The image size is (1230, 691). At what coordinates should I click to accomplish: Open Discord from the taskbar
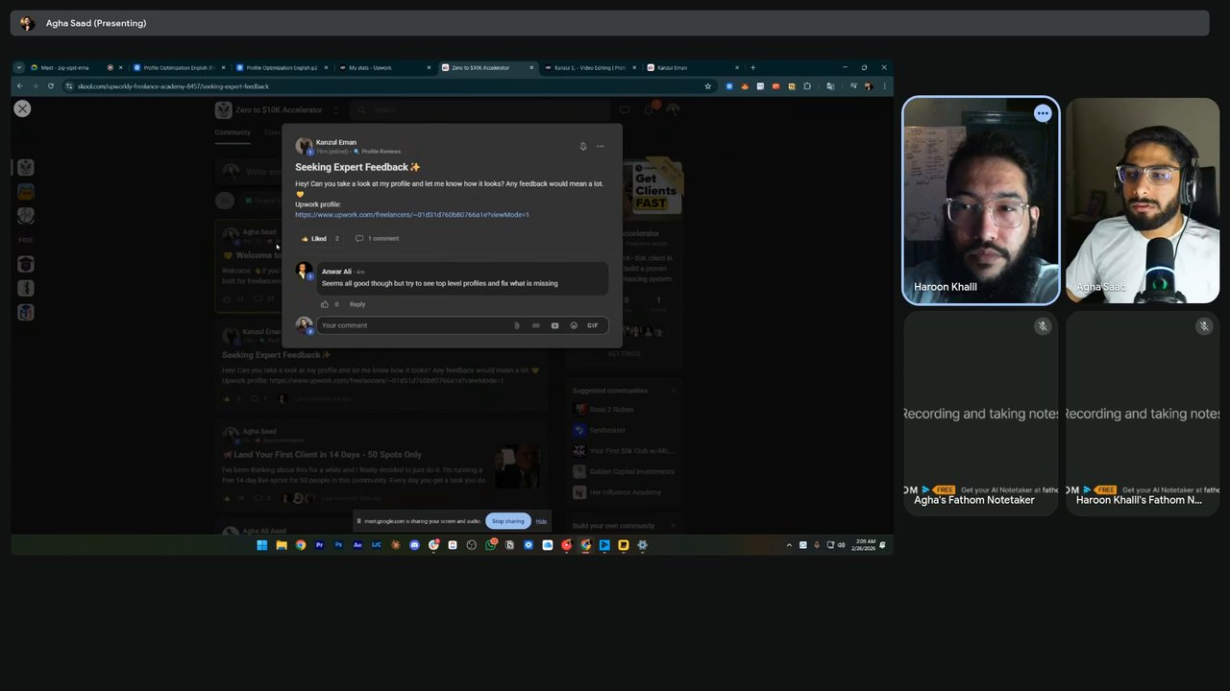click(x=415, y=545)
